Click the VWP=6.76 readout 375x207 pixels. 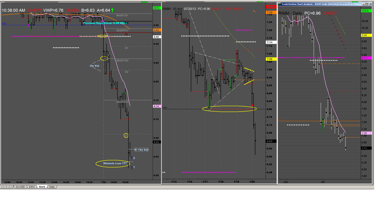click(53, 10)
